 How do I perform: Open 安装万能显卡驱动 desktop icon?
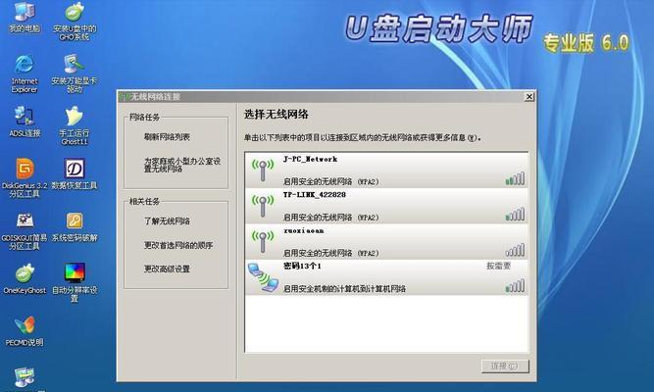tap(75, 73)
